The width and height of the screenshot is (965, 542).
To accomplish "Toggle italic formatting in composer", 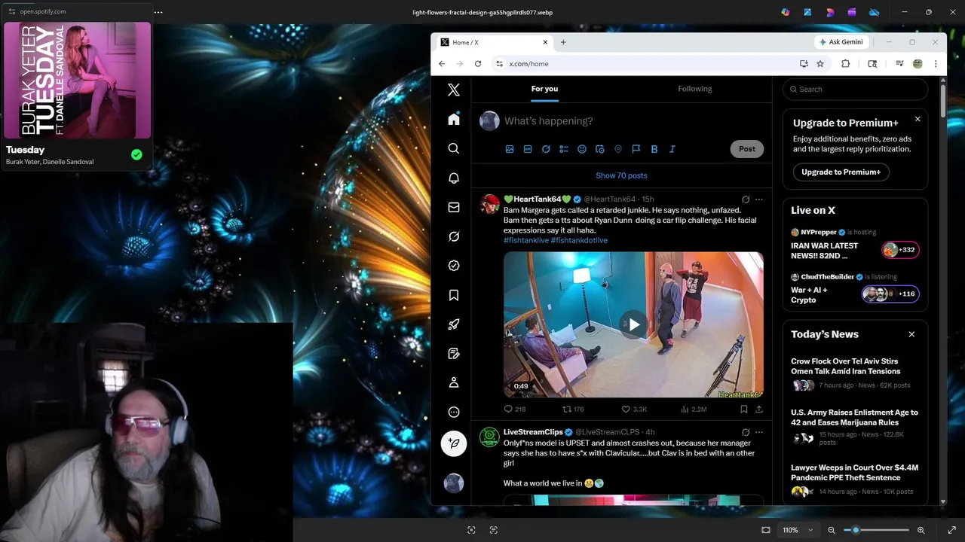I will point(672,149).
